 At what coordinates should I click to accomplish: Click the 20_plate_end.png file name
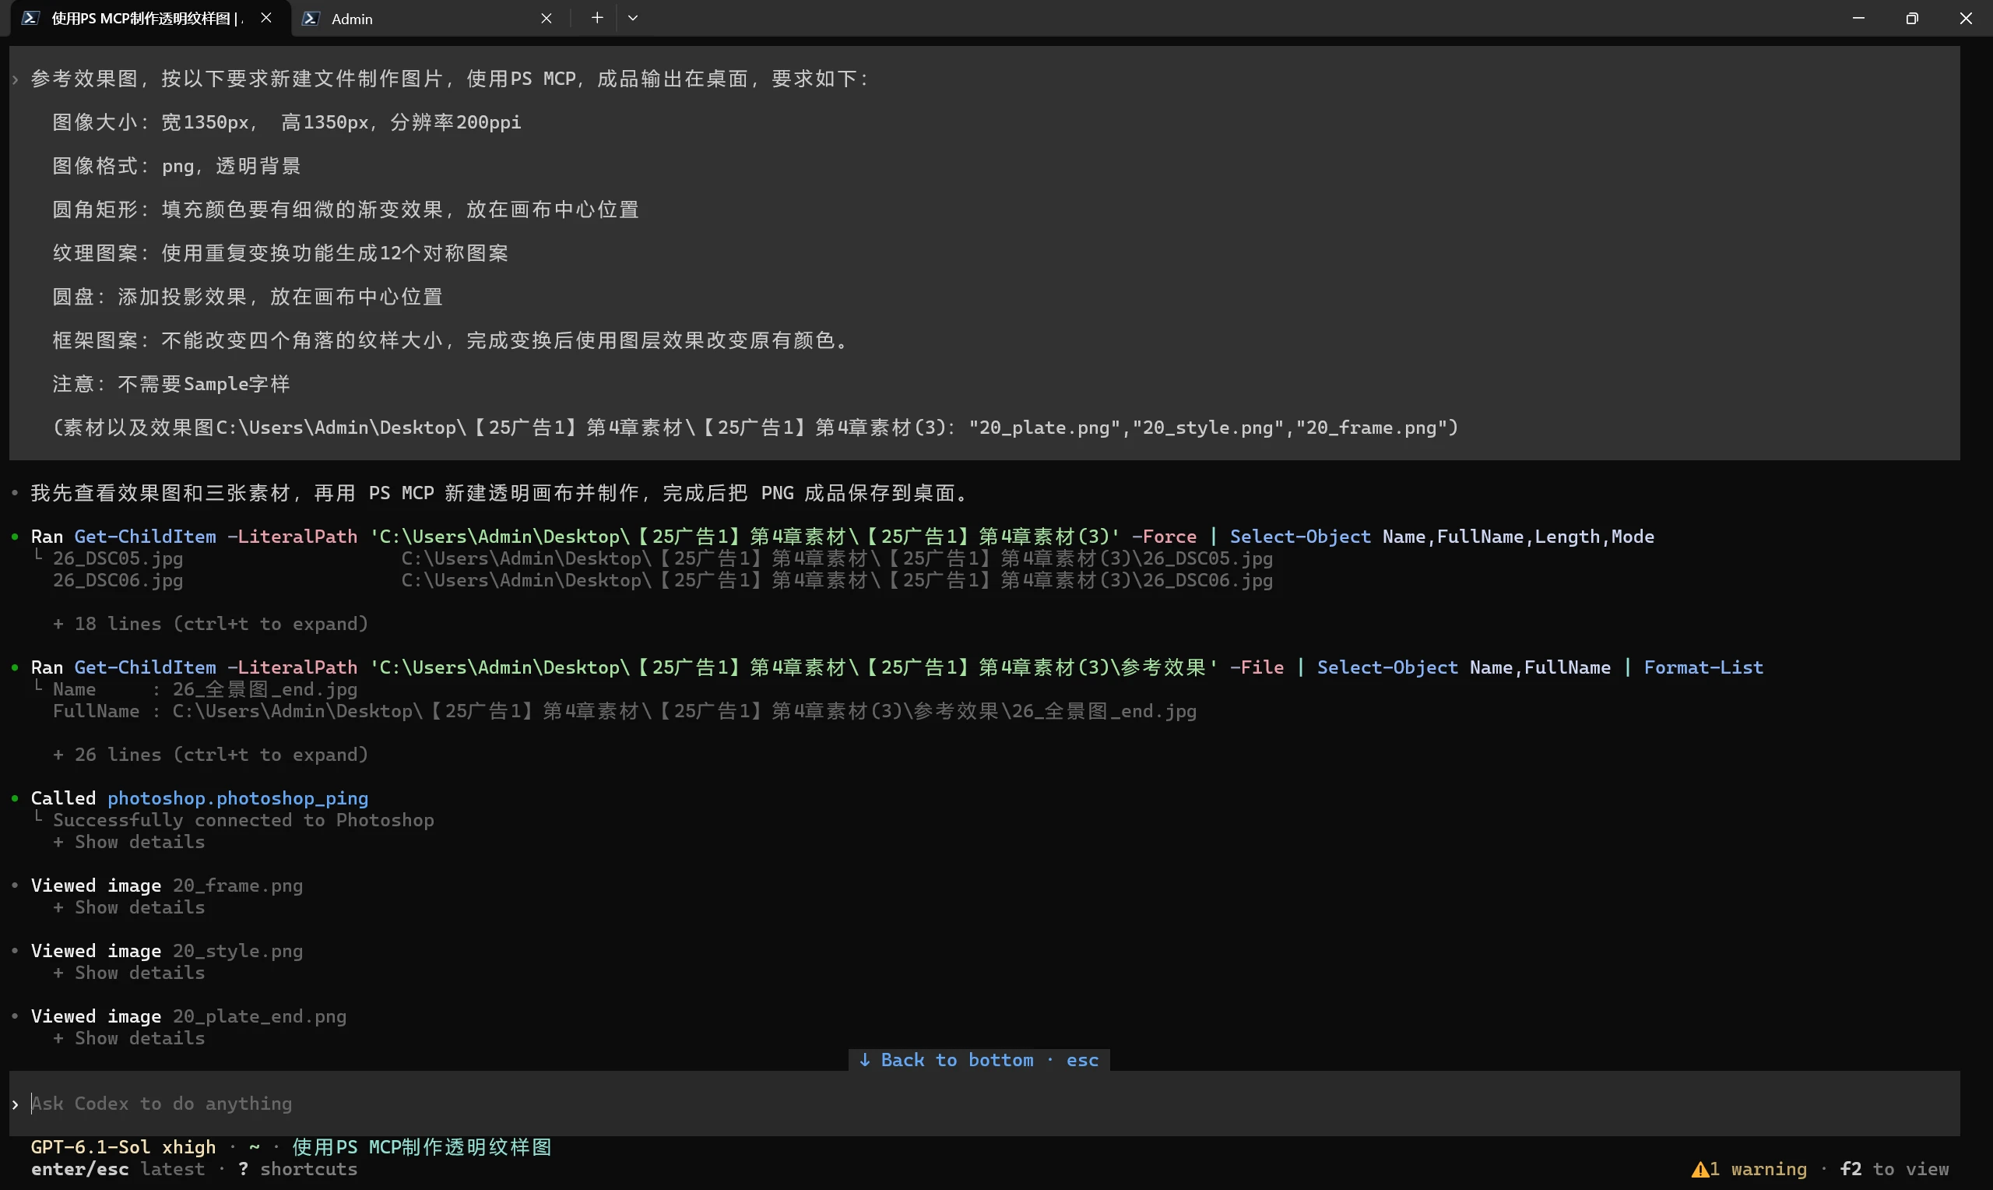coord(260,1017)
